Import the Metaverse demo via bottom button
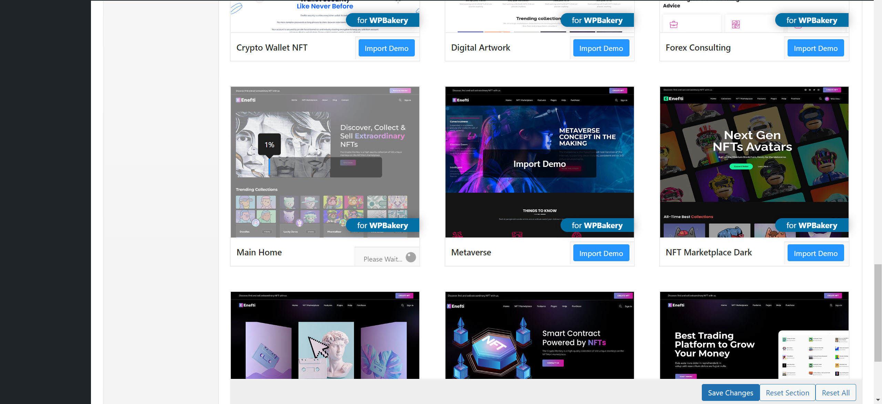Image resolution: width=882 pixels, height=404 pixels. coord(601,253)
